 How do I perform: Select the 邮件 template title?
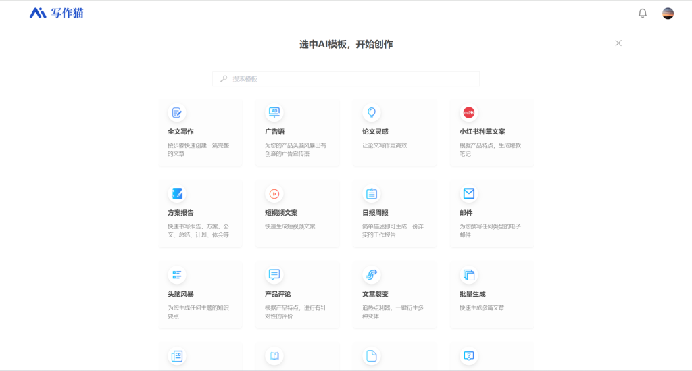pos(466,213)
